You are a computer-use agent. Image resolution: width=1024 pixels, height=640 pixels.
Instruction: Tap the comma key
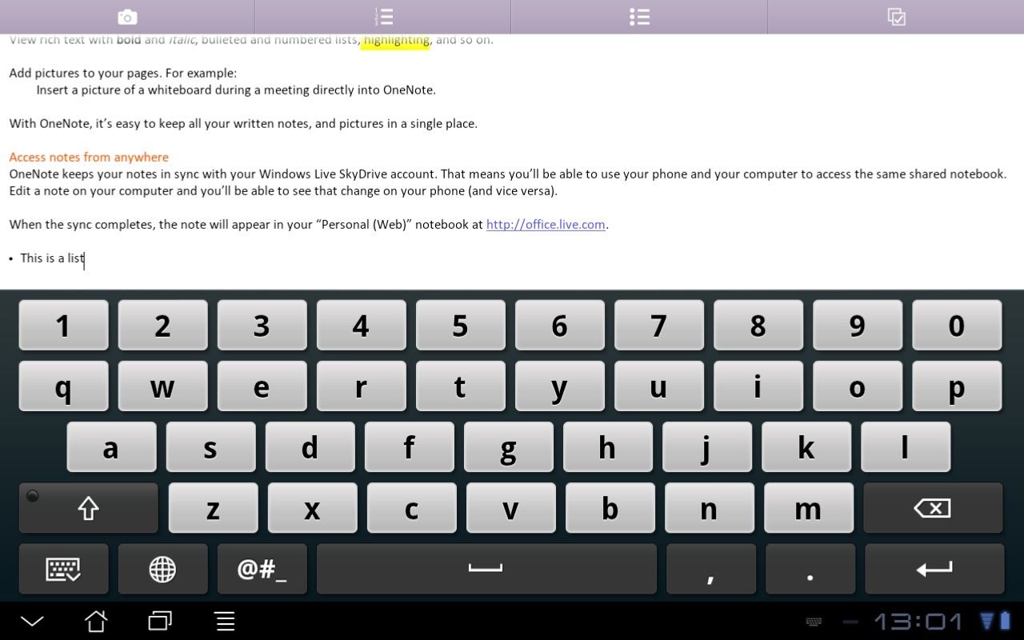click(711, 569)
